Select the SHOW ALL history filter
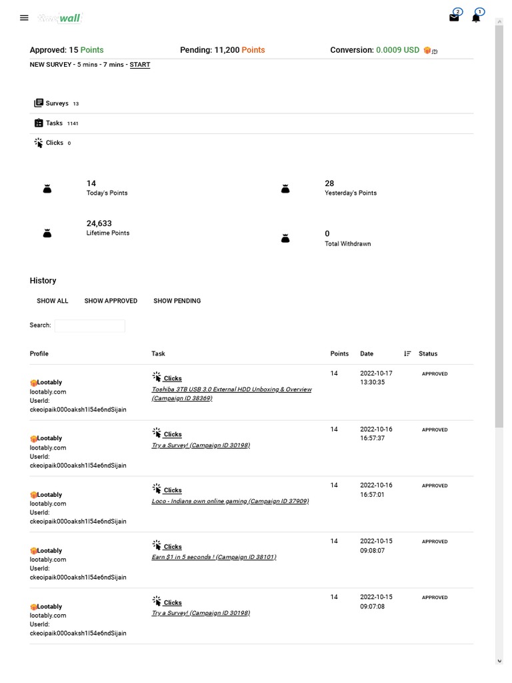The width and height of the screenshot is (512, 683). pyautogui.click(x=53, y=301)
